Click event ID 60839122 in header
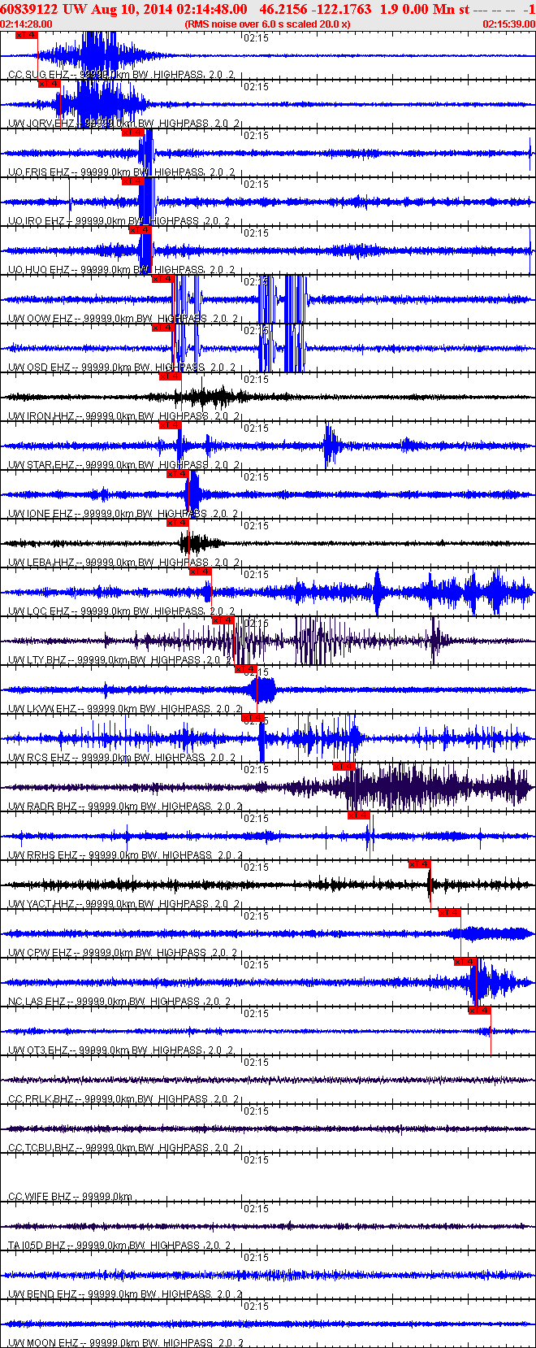536x1348 pixels. (29, 9)
